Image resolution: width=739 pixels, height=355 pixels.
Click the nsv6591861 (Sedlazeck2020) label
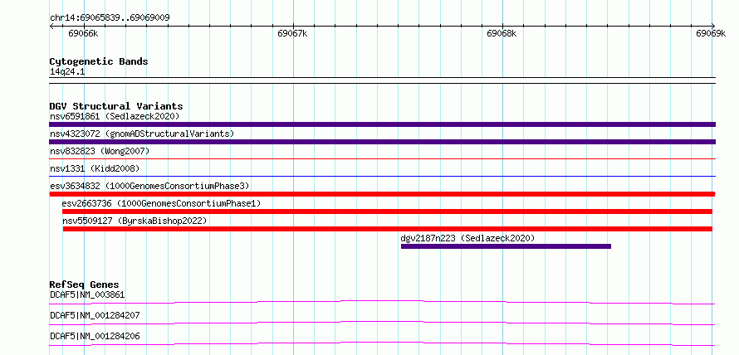click(x=115, y=116)
